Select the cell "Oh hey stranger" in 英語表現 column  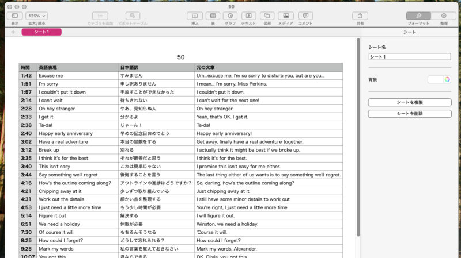coord(78,109)
